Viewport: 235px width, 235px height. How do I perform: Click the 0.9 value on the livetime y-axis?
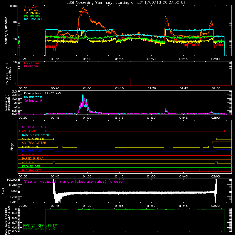click(14, 213)
